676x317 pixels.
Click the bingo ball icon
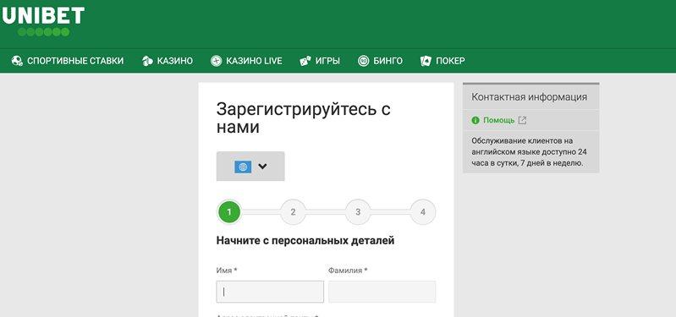click(x=364, y=61)
